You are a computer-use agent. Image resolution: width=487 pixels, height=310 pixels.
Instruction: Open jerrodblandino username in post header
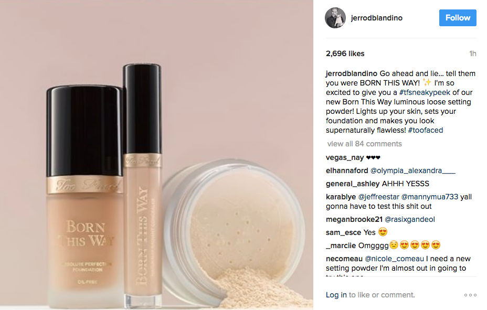point(376,18)
